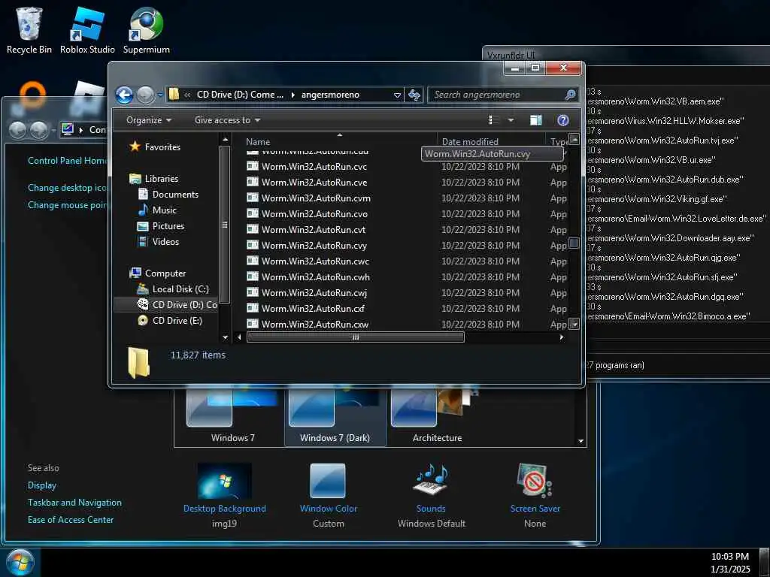Screen dimensions: 770x577
Task: Select the Windows 7 (Dark) theme
Action: pos(335,415)
